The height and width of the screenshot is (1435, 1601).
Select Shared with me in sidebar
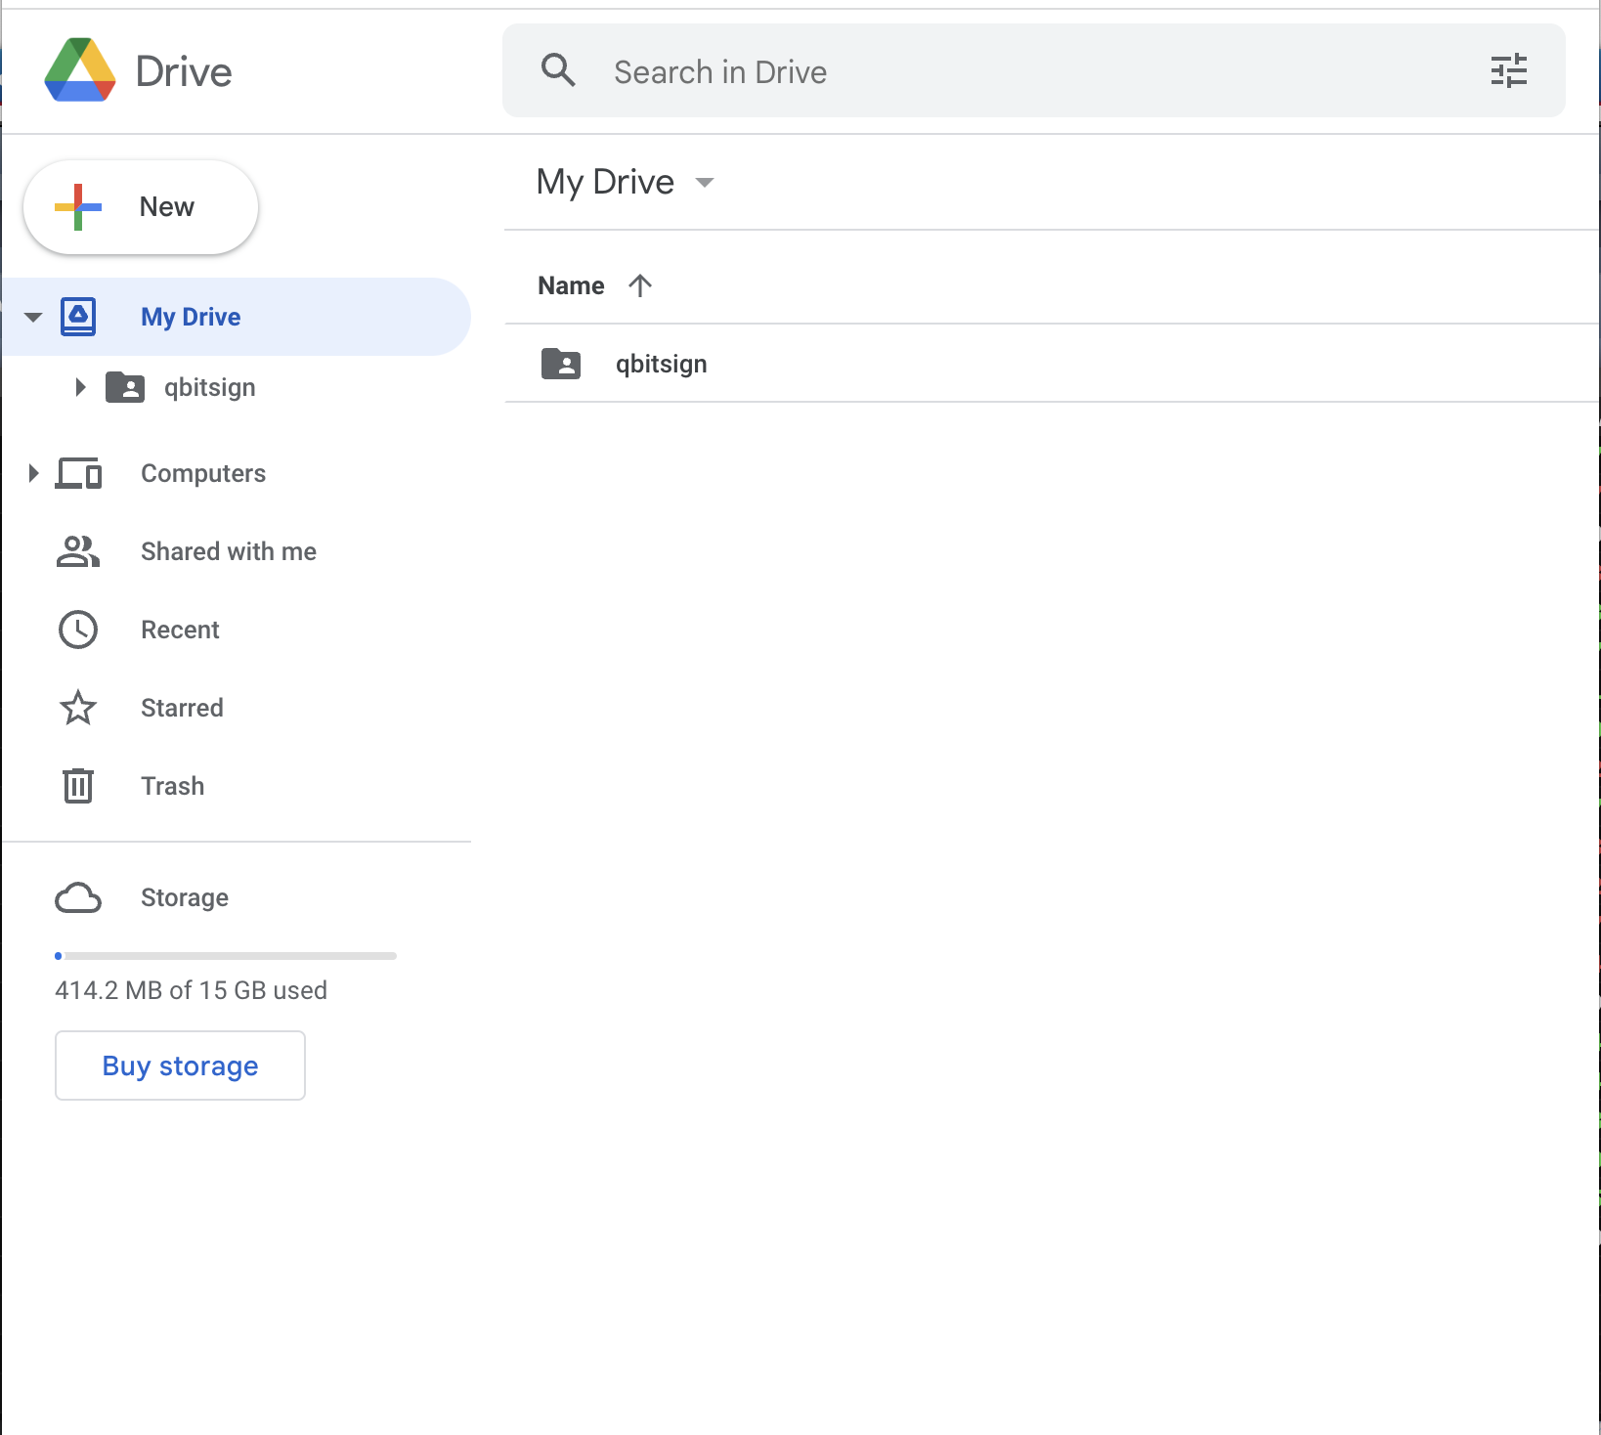(x=228, y=551)
